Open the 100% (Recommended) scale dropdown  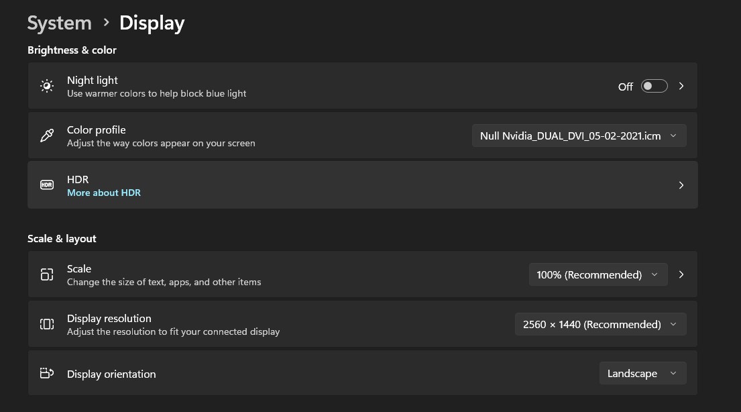(597, 275)
